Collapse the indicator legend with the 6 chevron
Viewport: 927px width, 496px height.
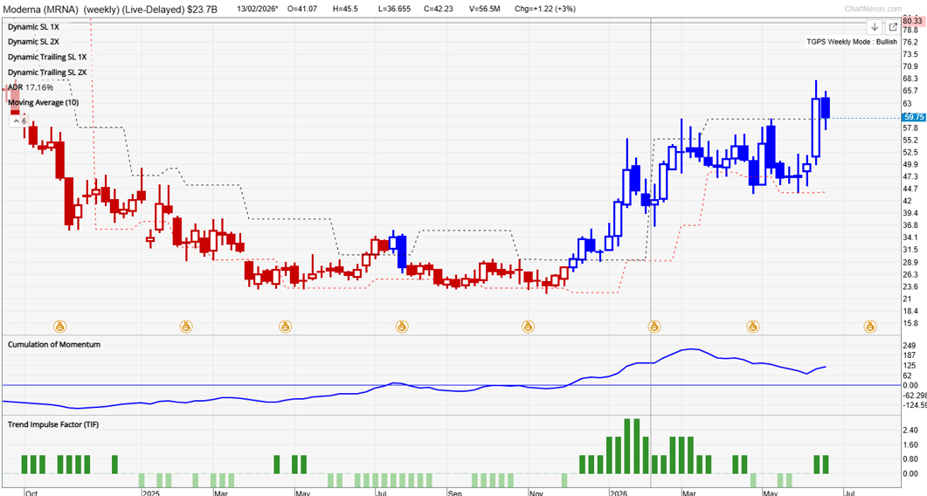tap(19, 121)
